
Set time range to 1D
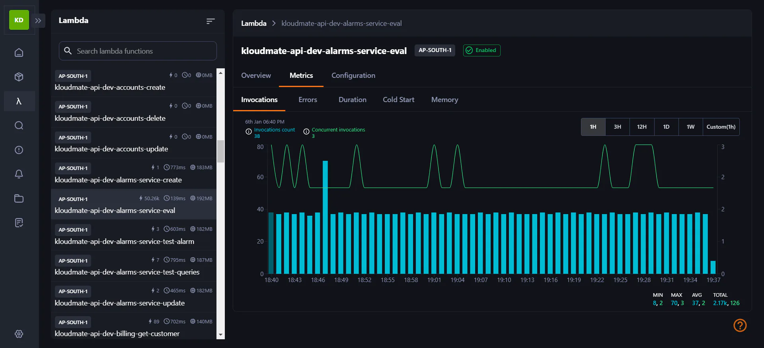click(666, 127)
